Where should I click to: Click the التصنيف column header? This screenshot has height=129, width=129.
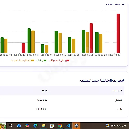(117, 91)
